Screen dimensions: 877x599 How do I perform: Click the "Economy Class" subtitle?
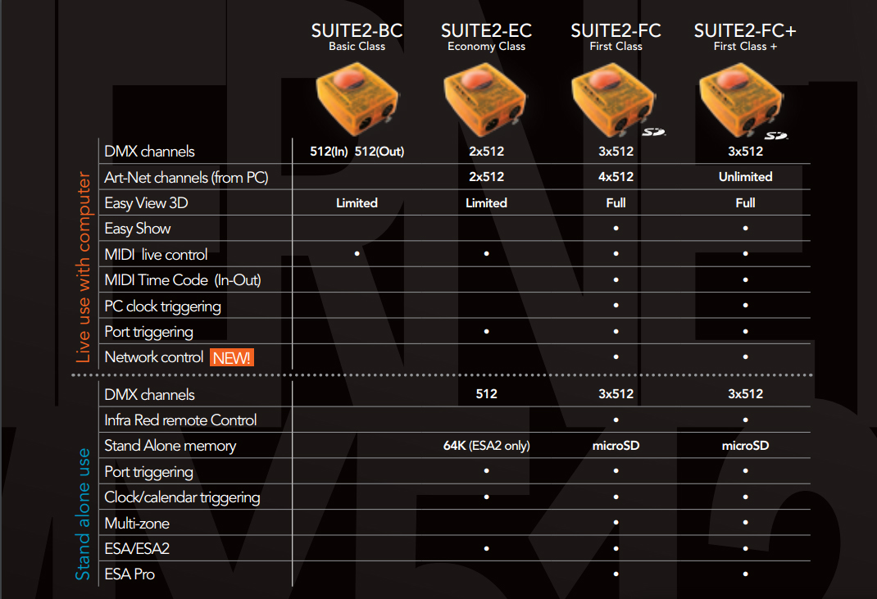coord(487,47)
